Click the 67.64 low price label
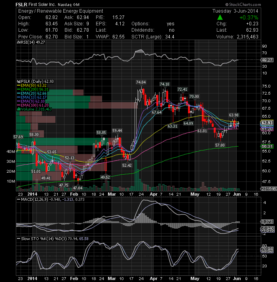Viewport: 277px width, 282px height. (157, 112)
